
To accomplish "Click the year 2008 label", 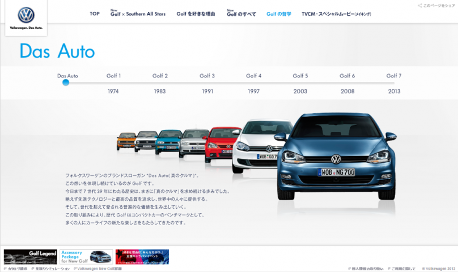I will click(x=347, y=91).
